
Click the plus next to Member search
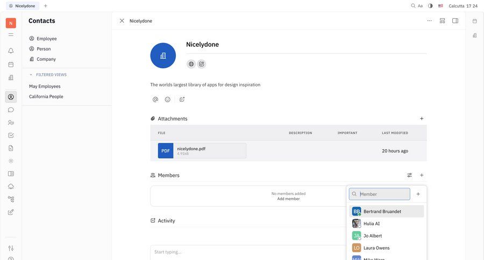click(x=418, y=194)
